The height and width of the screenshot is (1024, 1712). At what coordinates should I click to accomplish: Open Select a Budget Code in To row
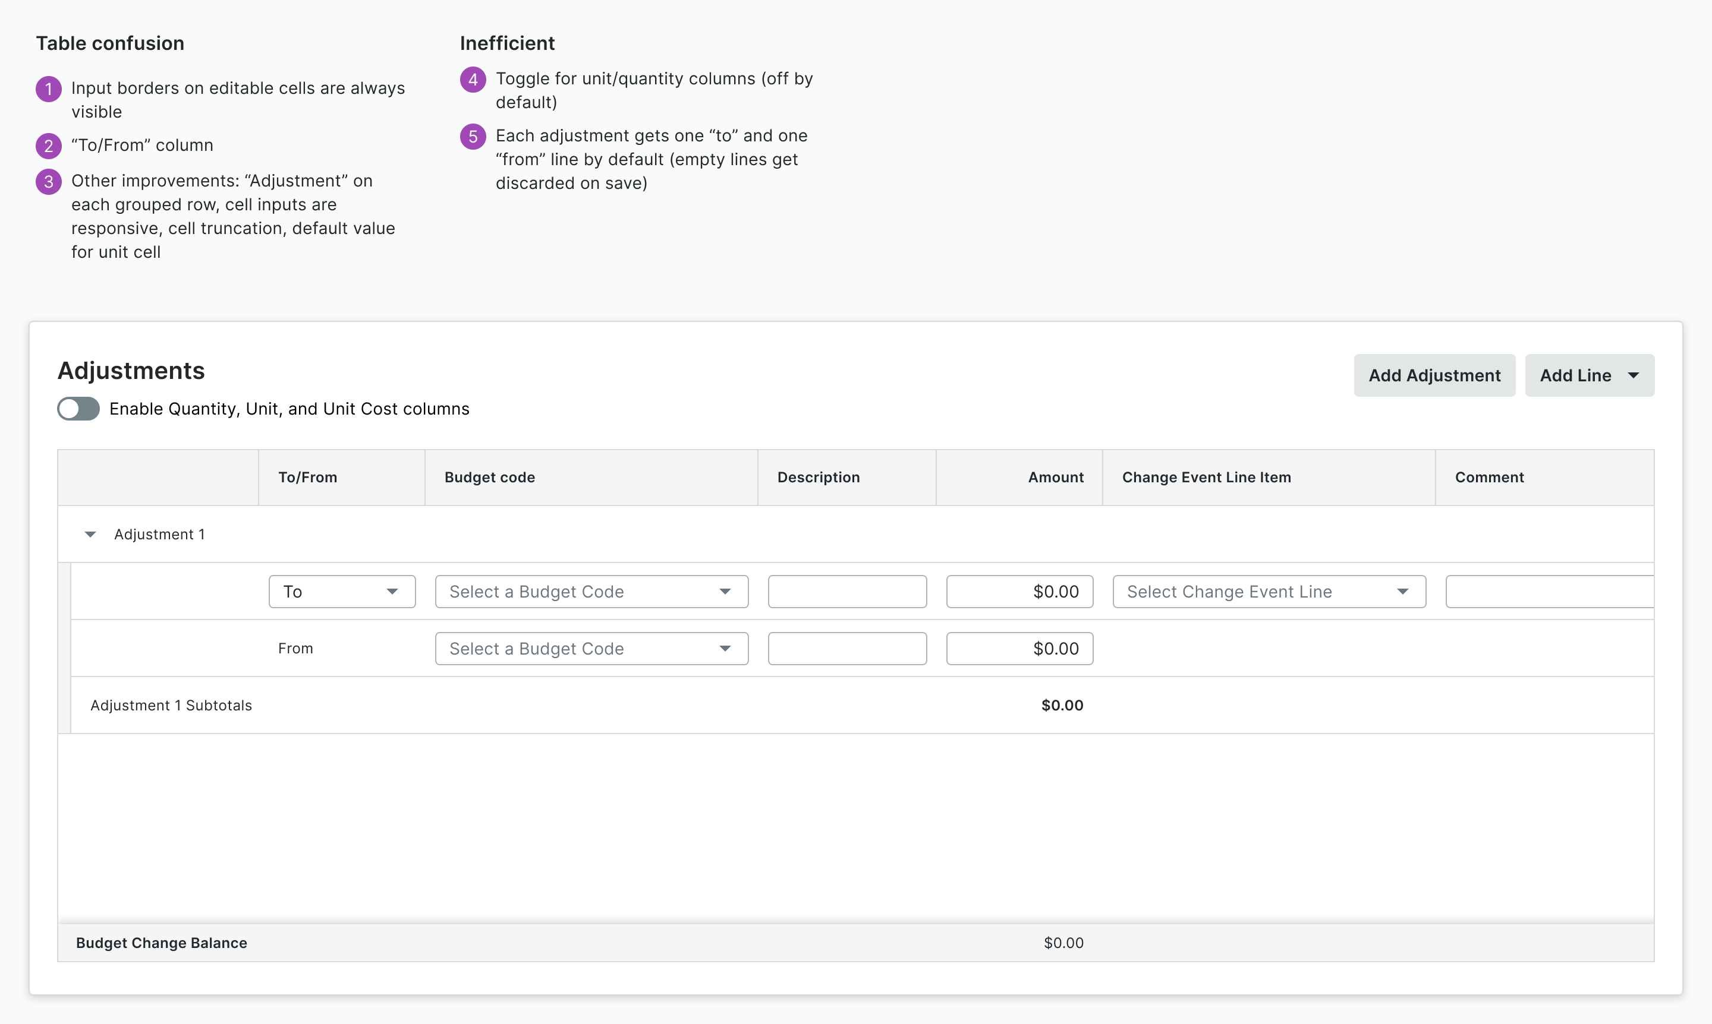click(591, 592)
